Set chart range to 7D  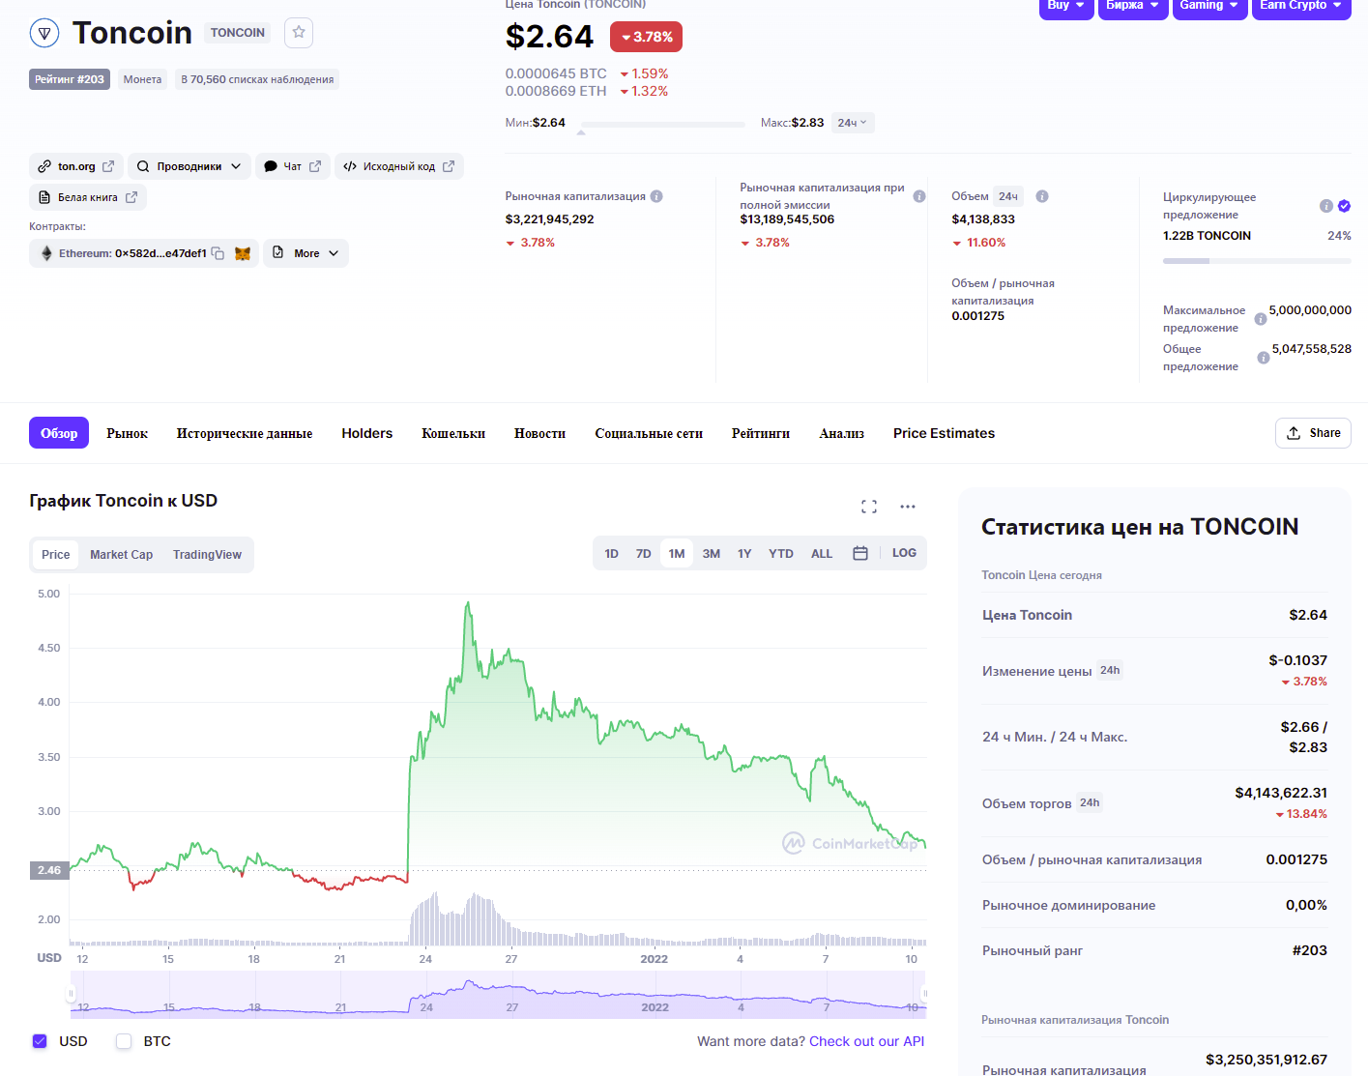[644, 554]
